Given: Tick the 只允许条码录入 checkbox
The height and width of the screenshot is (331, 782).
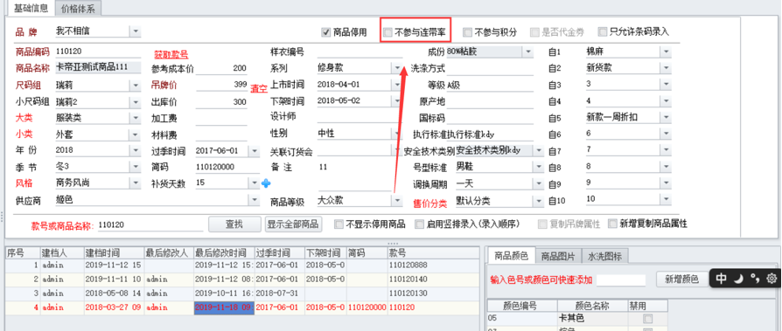Looking at the screenshot, I should coord(603,32).
